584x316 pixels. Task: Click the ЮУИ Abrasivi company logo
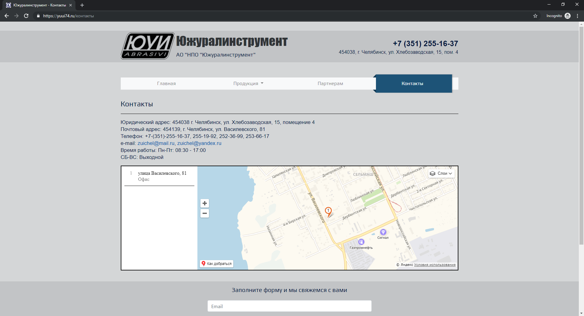(148, 46)
